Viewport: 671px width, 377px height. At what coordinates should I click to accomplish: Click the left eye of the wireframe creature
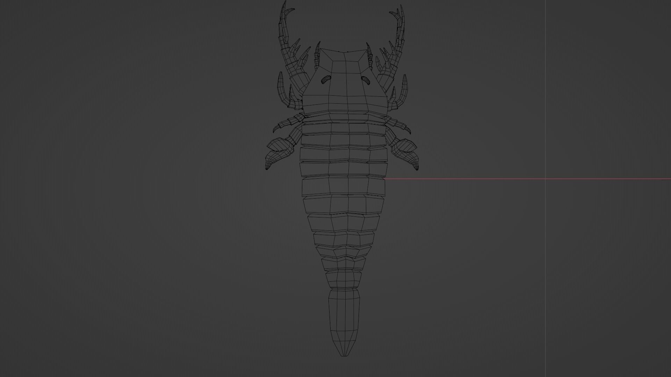coord(326,80)
